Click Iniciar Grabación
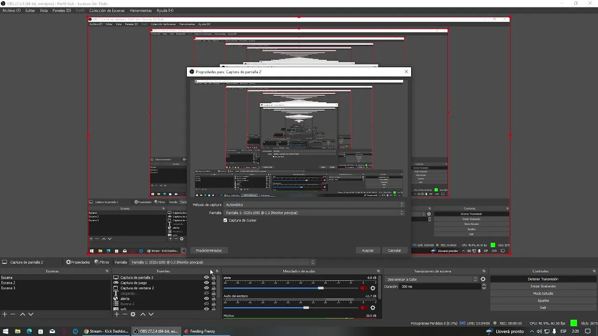 tap(543, 286)
